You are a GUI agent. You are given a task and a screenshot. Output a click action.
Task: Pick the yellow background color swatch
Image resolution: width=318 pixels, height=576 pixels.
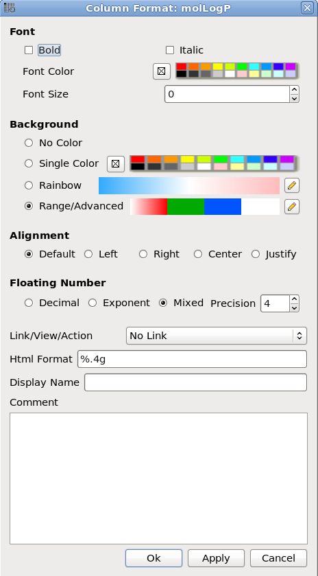[187, 159]
